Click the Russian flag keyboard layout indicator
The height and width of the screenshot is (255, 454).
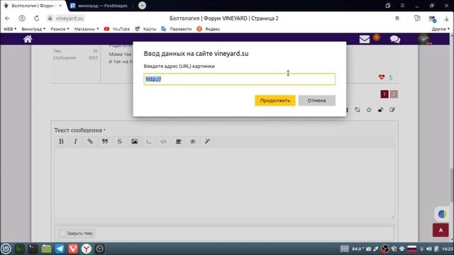[411, 249]
